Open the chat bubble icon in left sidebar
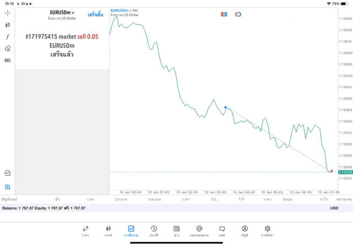Image resolution: width=353 pixels, height=246 pixels. click(8, 173)
